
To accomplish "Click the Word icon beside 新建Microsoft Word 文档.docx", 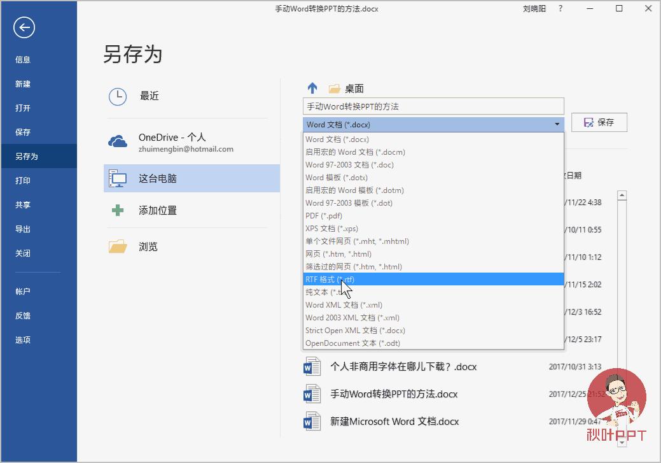I will pos(311,421).
